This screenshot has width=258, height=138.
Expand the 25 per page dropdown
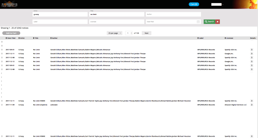point(115,33)
